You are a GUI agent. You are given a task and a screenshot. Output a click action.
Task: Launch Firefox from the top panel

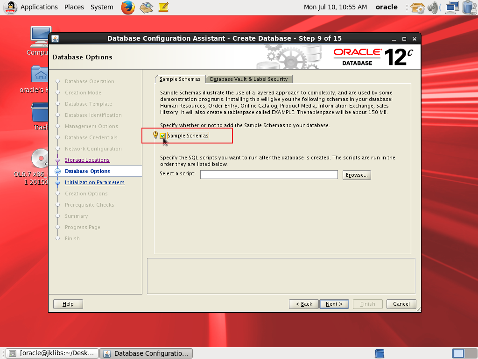[x=127, y=7]
